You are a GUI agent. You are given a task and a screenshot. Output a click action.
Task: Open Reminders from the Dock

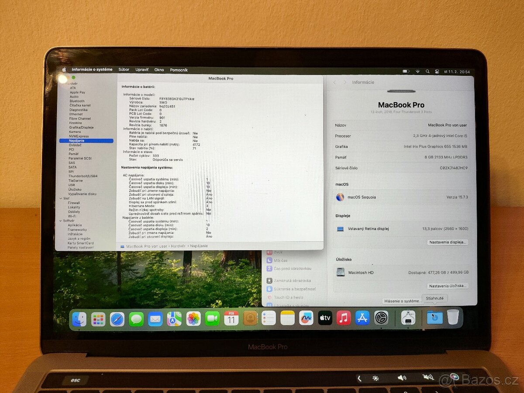269,318
